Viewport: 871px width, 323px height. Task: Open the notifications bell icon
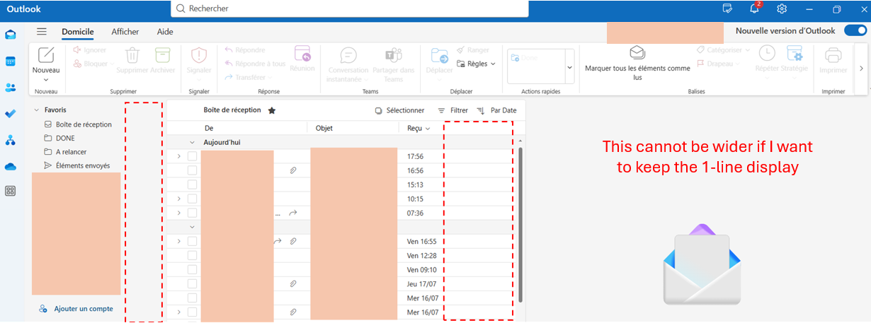click(x=755, y=9)
